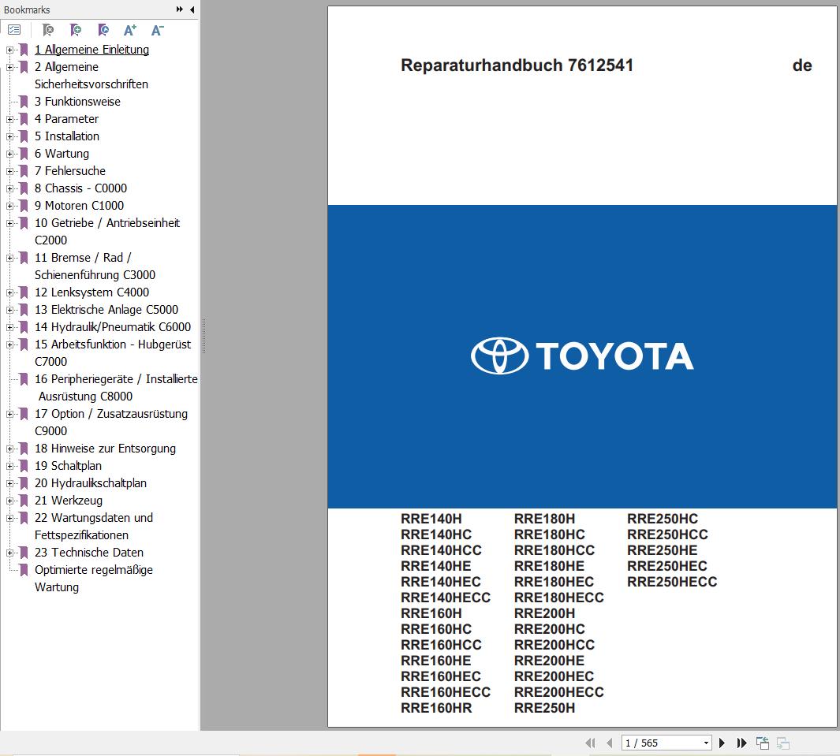Expand the '7 Fehlersuche' bookmark node
Screen dimensions: 840x756
9,171
